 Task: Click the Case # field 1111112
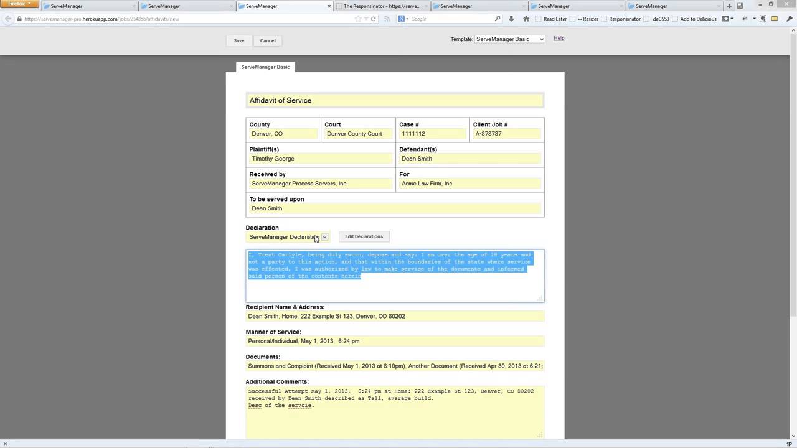click(x=433, y=134)
